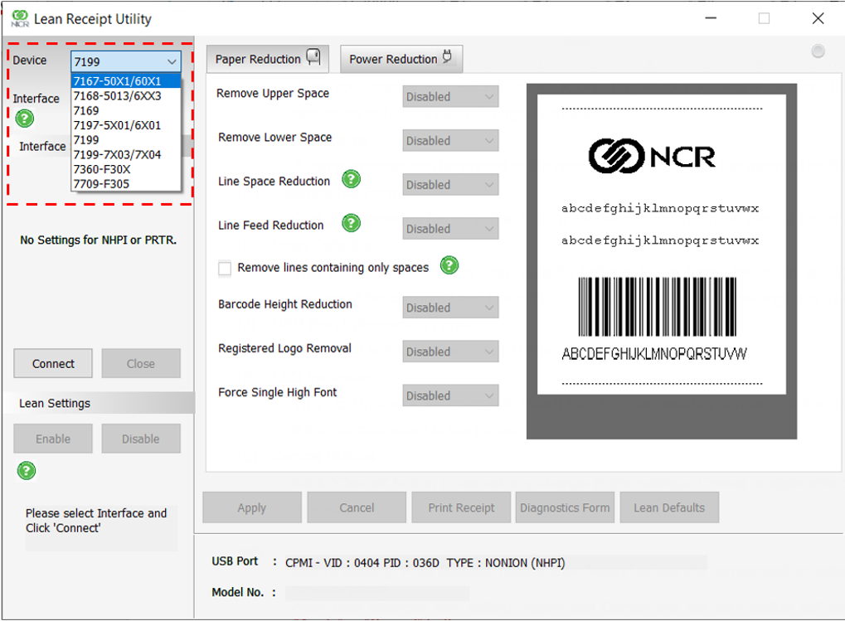Open help for Line Feed Reduction

point(352,223)
